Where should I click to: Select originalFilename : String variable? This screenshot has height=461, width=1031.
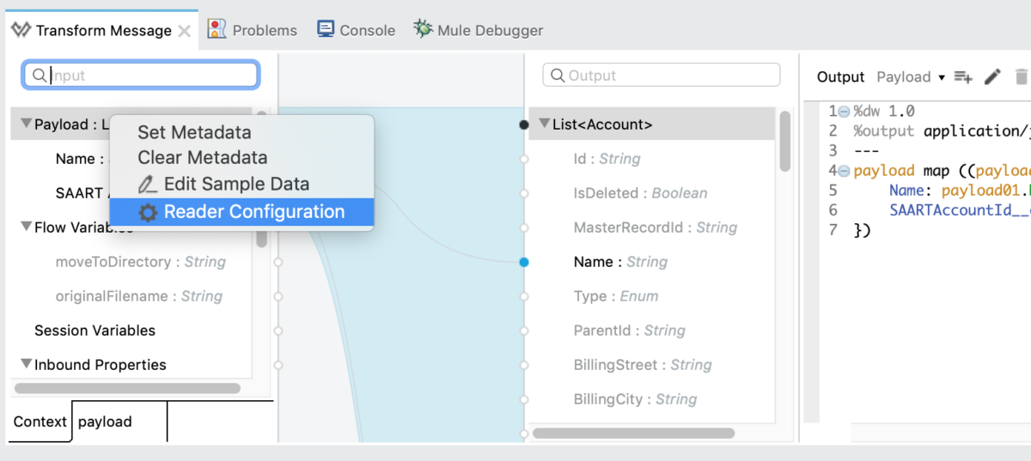tap(138, 296)
